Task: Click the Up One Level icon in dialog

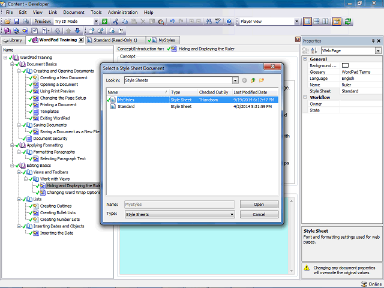Action: point(253,80)
